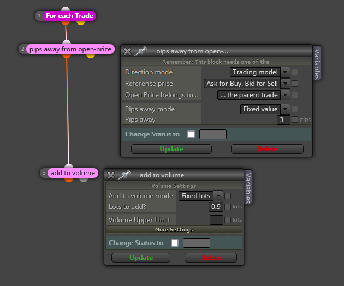
Task: Click the Lots to add field
Action: [216, 207]
